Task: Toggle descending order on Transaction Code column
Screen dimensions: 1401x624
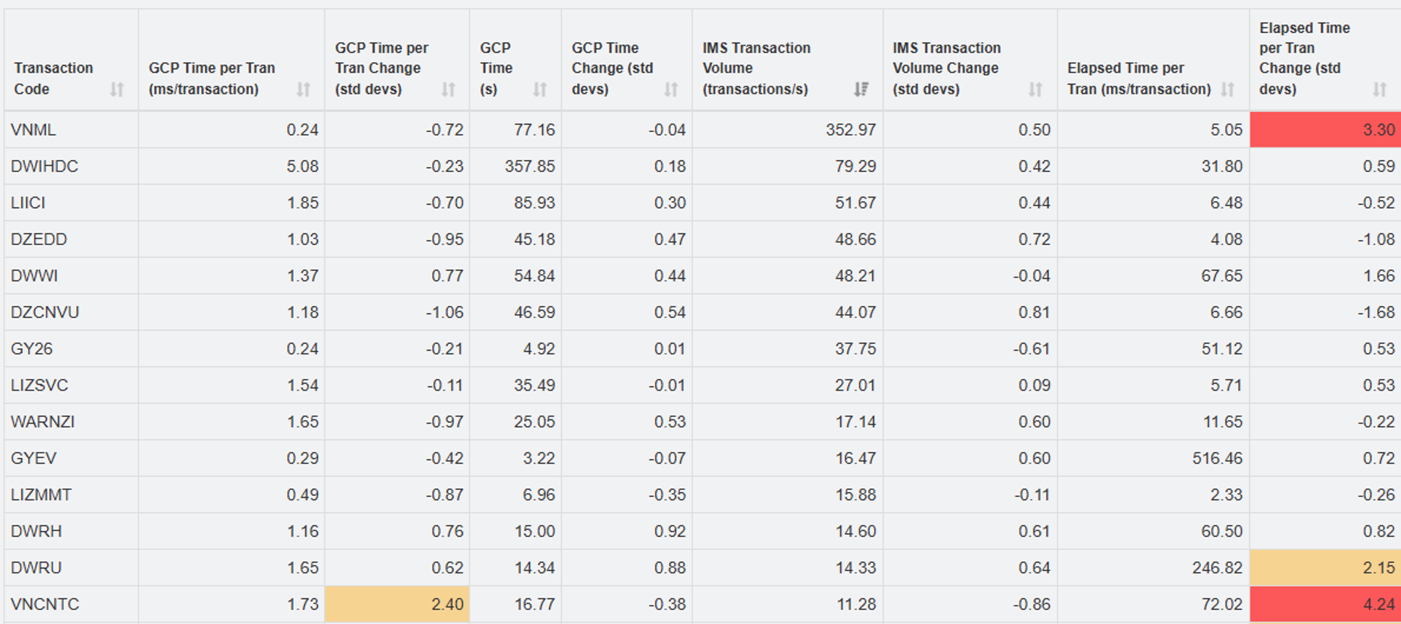Action: (x=117, y=89)
